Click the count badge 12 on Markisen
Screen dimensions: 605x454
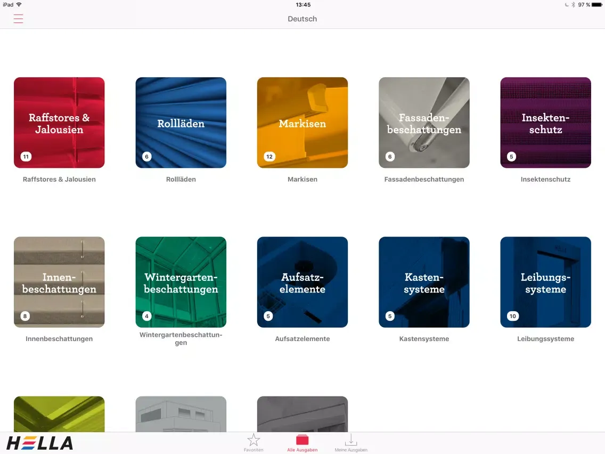pyautogui.click(x=269, y=156)
